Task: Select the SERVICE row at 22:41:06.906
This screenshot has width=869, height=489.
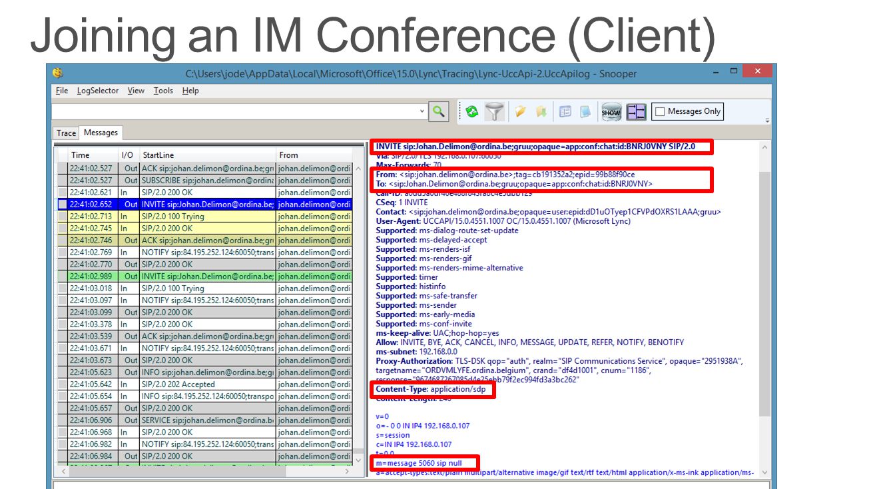Action: 204,420
